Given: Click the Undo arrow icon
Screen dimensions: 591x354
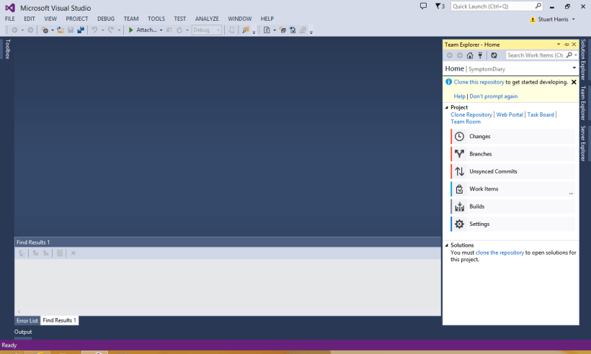Looking at the screenshot, I should tap(94, 30).
